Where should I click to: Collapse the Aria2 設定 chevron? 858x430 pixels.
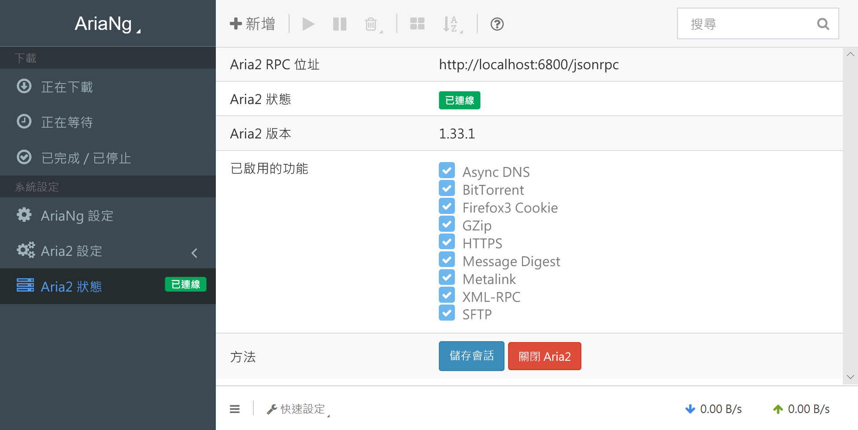[194, 253]
